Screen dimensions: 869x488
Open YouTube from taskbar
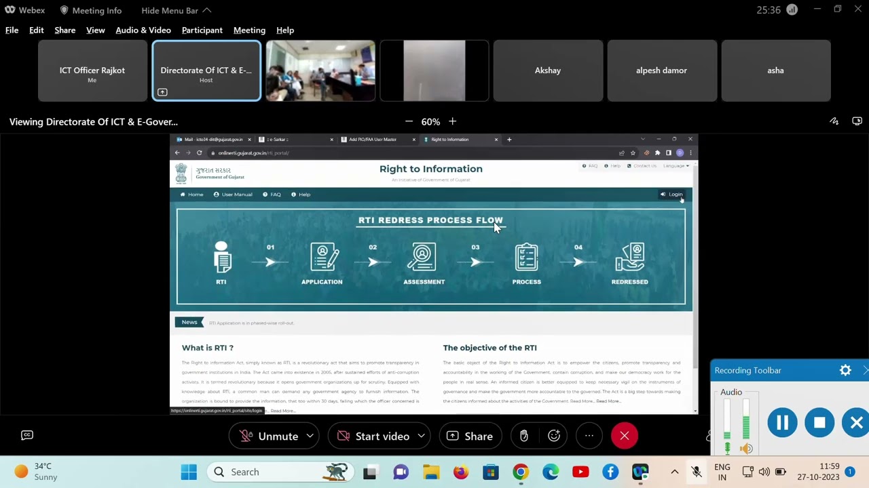[580, 472]
